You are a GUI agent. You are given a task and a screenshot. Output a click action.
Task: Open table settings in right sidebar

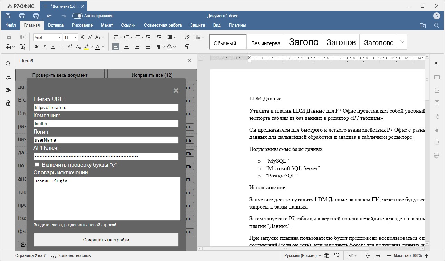(x=437, y=77)
